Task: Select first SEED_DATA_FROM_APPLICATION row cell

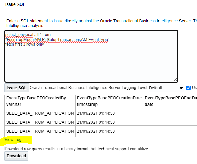Action: [x=40, y=113]
